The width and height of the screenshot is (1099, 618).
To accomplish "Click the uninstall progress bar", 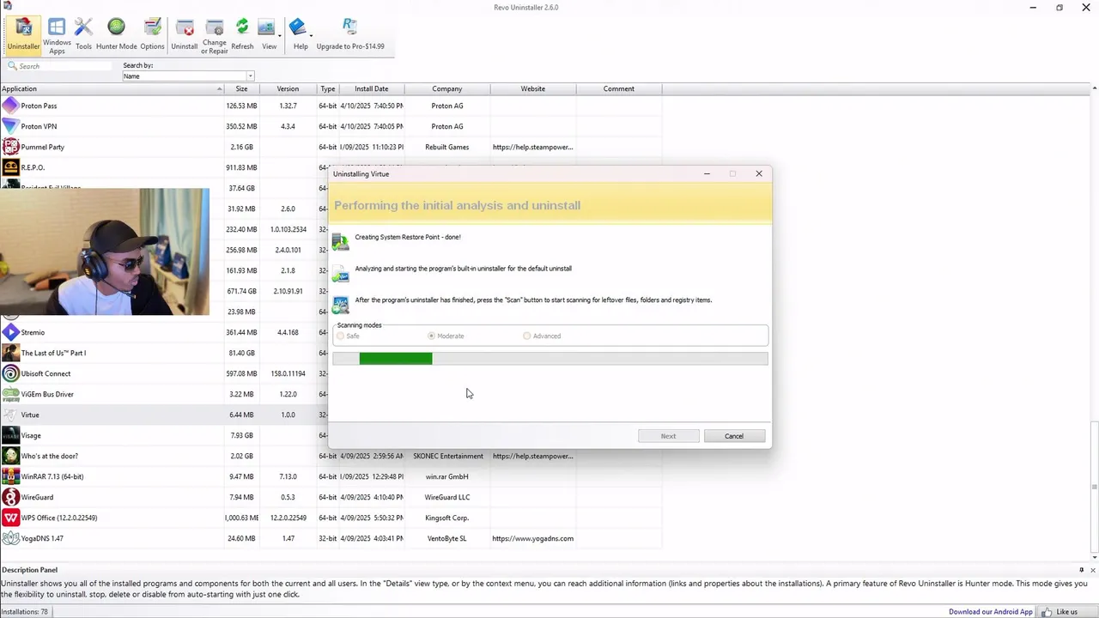I will point(550,358).
